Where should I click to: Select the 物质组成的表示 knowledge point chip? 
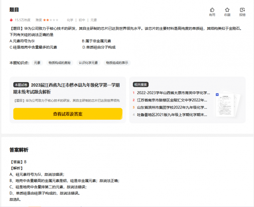[x=117, y=63]
